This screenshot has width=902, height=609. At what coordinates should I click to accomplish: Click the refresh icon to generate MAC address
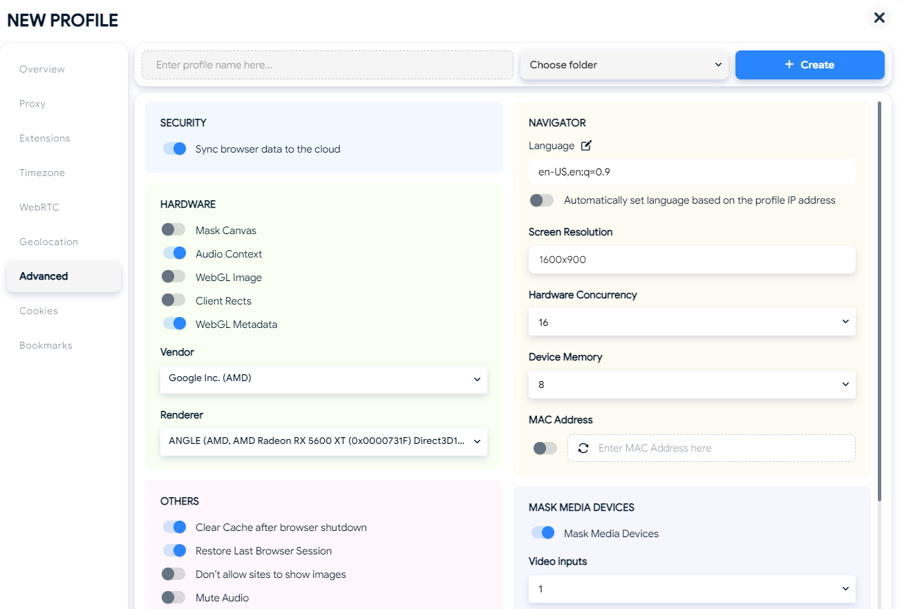[583, 448]
